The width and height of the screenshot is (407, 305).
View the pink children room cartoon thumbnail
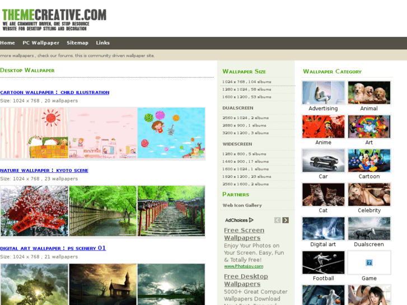pyautogui.click(x=103, y=133)
